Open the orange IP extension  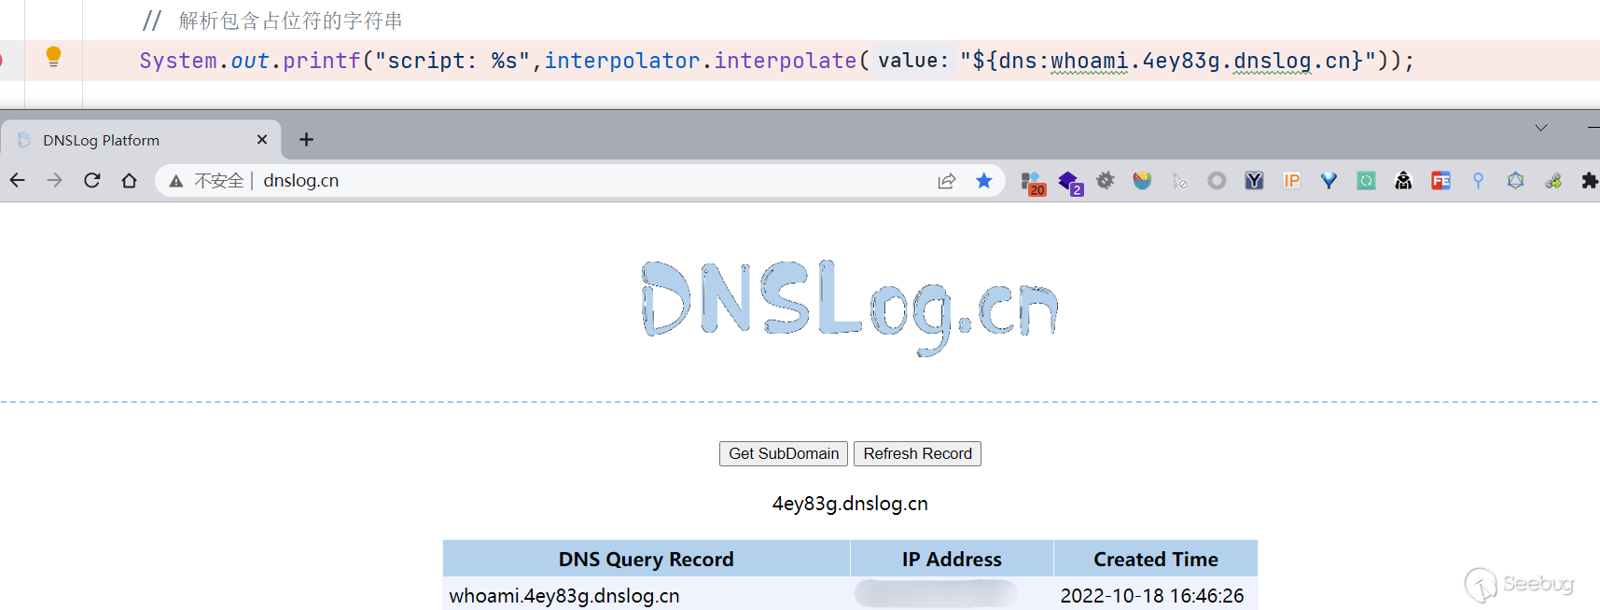(1291, 180)
